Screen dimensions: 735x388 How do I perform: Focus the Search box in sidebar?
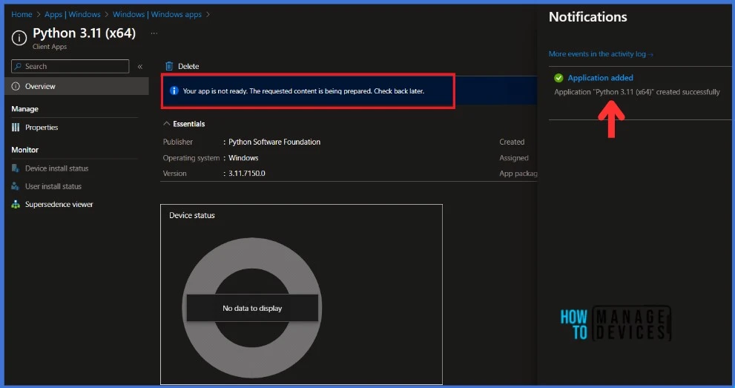70,66
